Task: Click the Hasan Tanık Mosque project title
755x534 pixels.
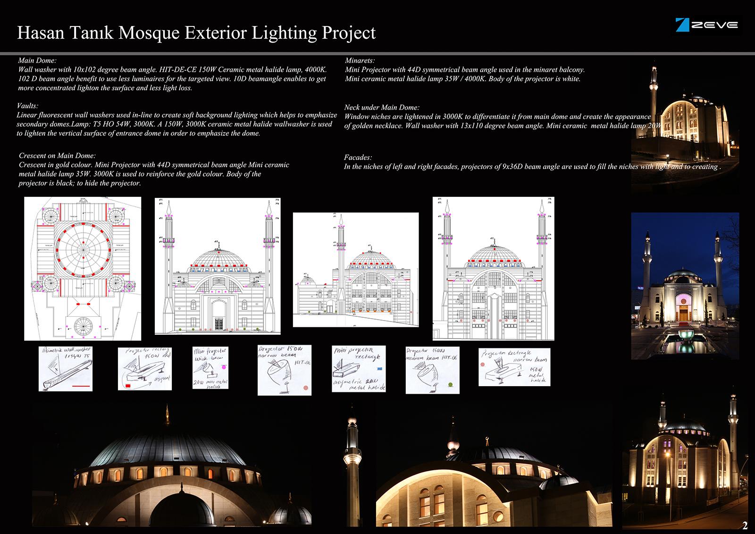Action: click(x=196, y=33)
